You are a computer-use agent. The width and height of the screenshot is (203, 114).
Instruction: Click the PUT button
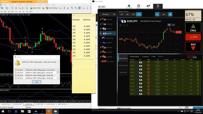[x=193, y=47]
